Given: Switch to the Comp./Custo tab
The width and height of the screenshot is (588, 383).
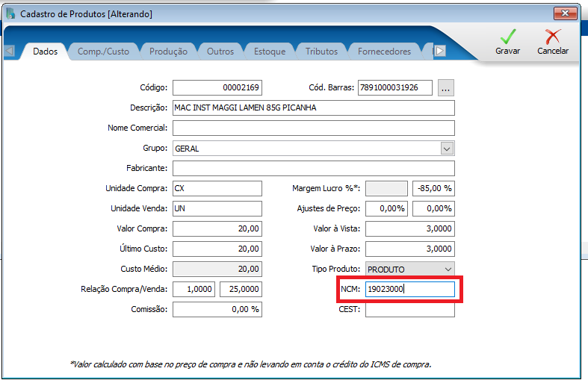Looking at the screenshot, I should tap(103, 52).
